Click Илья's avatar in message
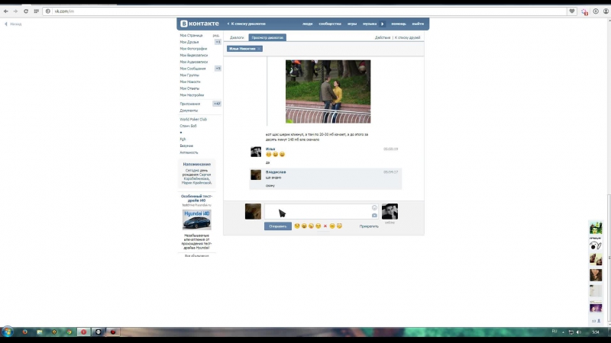This screenshot has width=611, height=343. 256,152
